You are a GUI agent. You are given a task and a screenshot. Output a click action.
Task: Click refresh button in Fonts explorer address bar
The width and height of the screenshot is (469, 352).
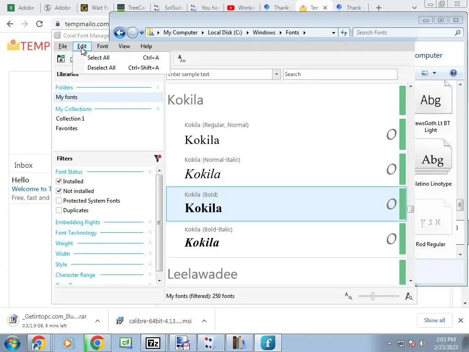pyautogui.click(x=344, y=33)
